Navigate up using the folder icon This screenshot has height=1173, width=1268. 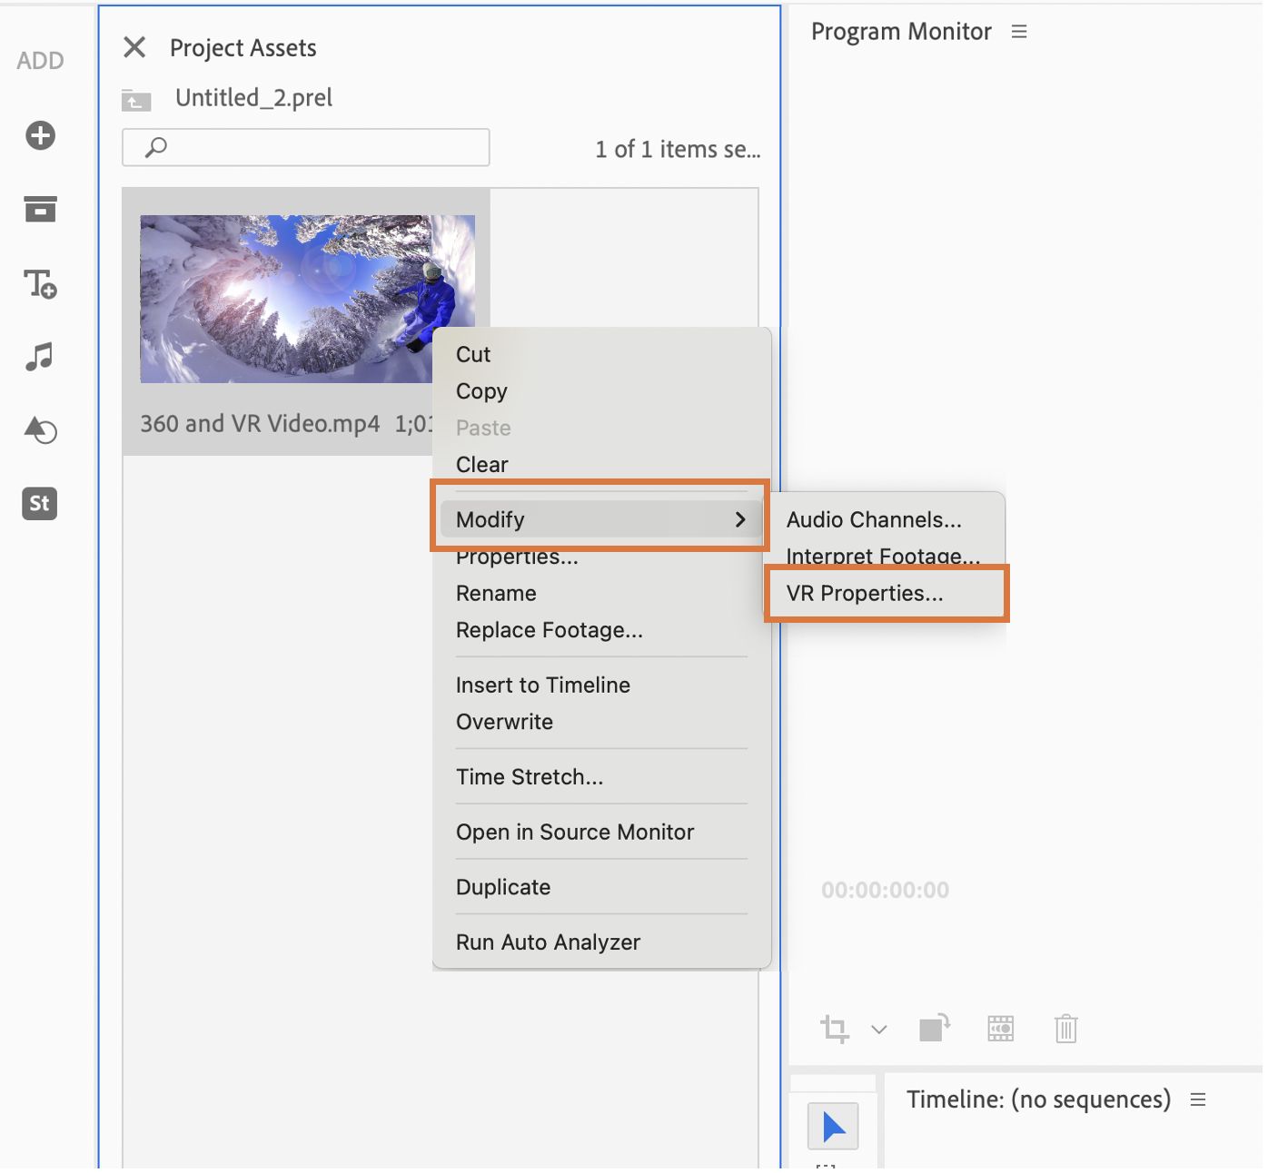click(x=136, y=99)
